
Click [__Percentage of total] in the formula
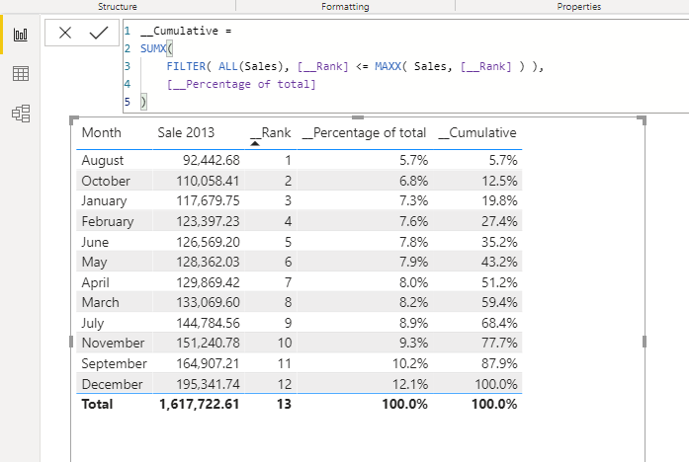(x=241, y=84)
